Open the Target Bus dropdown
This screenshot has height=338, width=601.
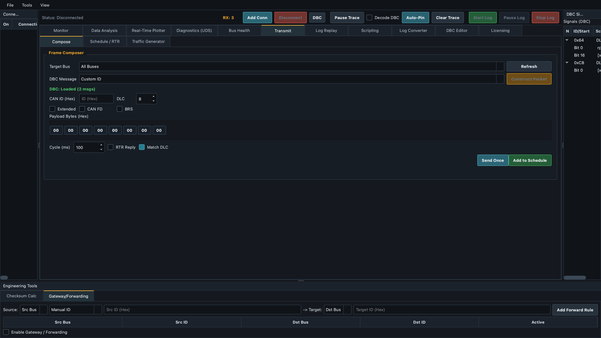(x=291, y=66)
